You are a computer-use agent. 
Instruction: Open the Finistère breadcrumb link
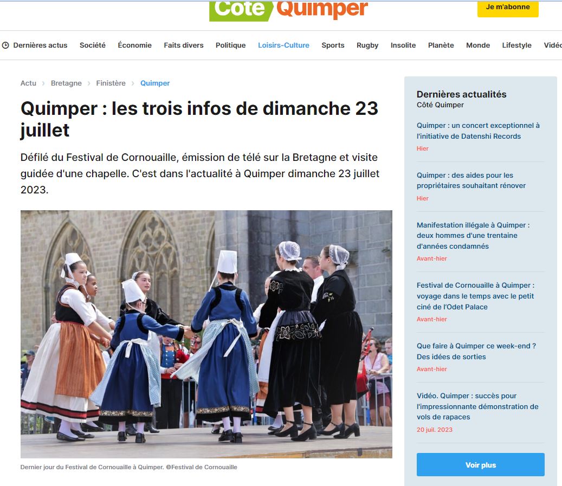(x=111, y=83)
